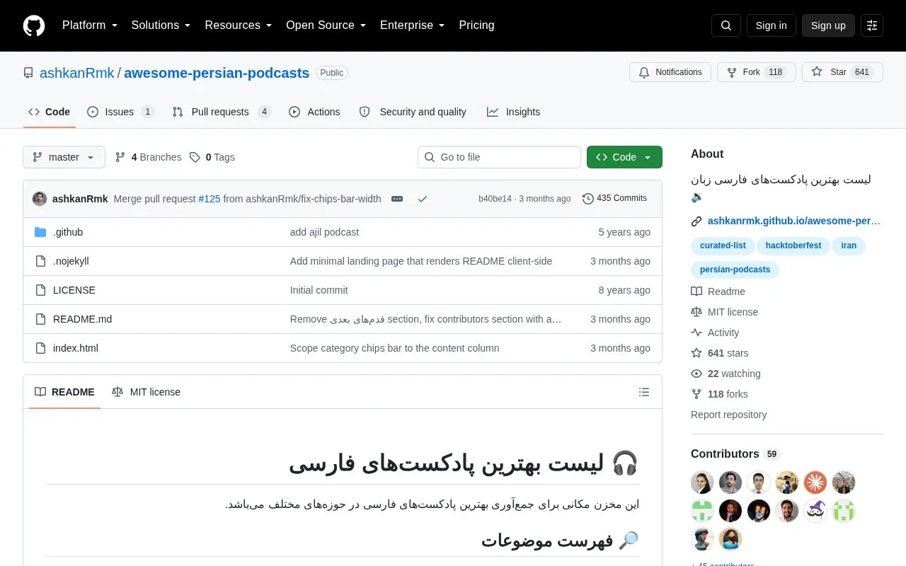Switch to the Issues tab

(120, 112)
